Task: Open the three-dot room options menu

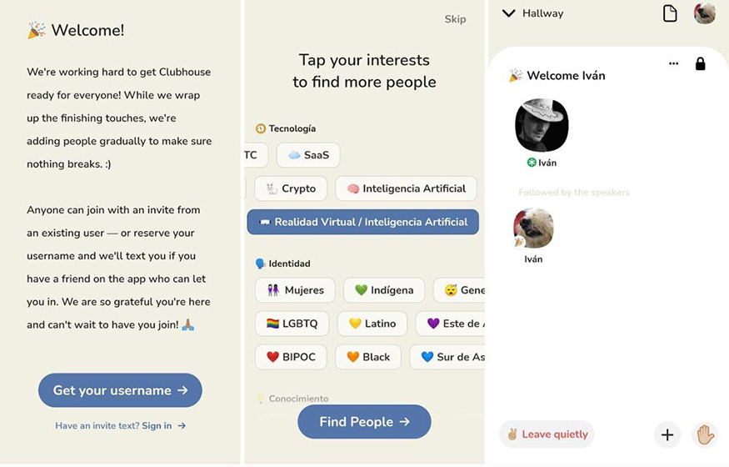Action: coord(673,63)
